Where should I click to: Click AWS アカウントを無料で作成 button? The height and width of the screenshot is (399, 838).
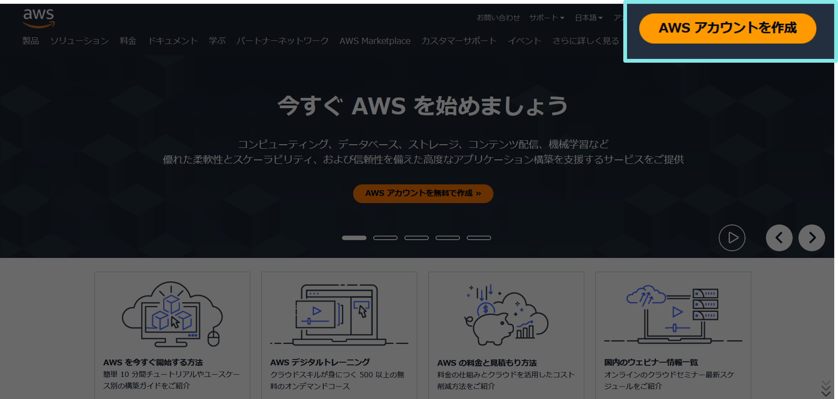pyautogui.click(x=423, y=193)
